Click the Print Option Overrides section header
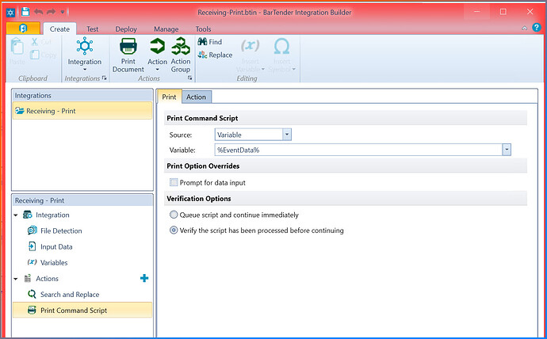 pyautogui.click(x=346, y=166)
